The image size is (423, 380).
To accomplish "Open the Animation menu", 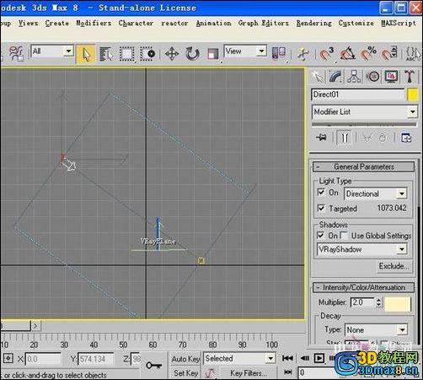I will point(213,23).
